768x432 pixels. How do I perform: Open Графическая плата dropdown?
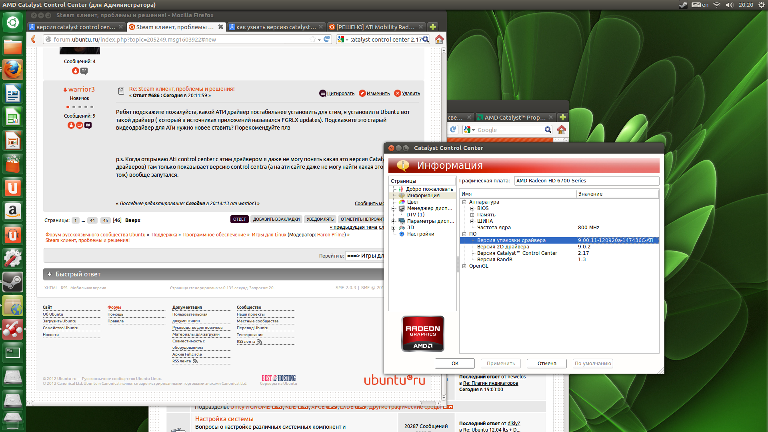click(586, 181)
